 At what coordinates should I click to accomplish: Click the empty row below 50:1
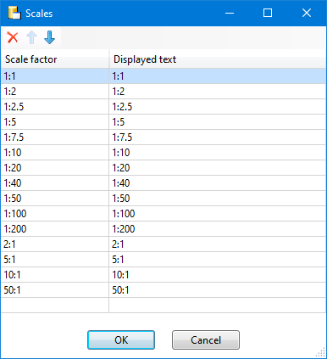(163, 306)
